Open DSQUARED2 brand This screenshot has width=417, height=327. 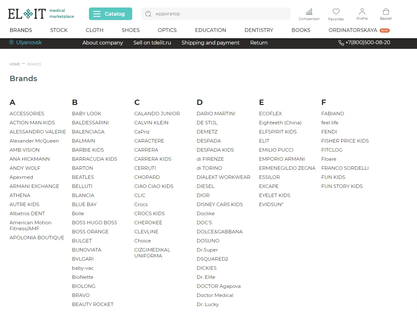click(212, 259)
